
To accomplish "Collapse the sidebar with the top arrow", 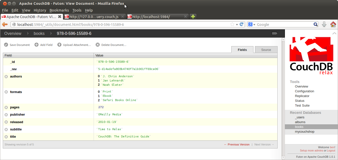I will 334,33.
